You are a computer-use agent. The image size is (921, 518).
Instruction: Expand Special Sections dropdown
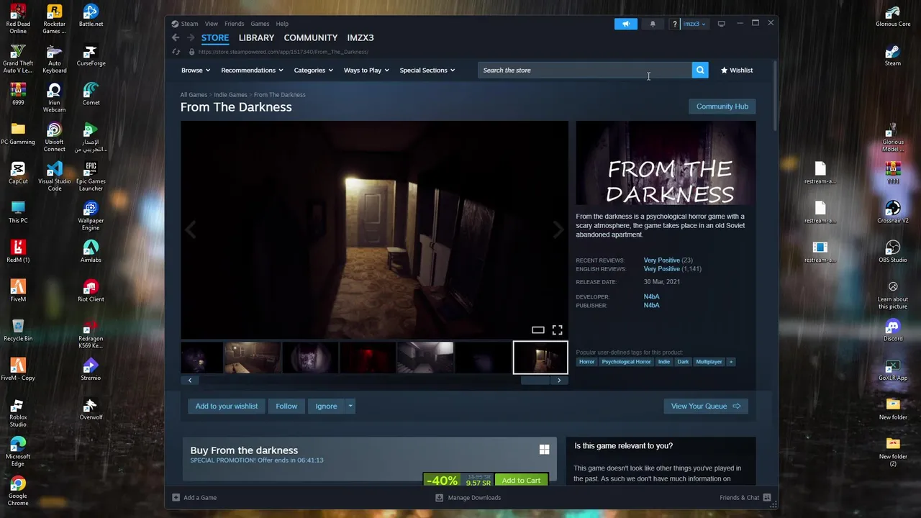(427, 70)
